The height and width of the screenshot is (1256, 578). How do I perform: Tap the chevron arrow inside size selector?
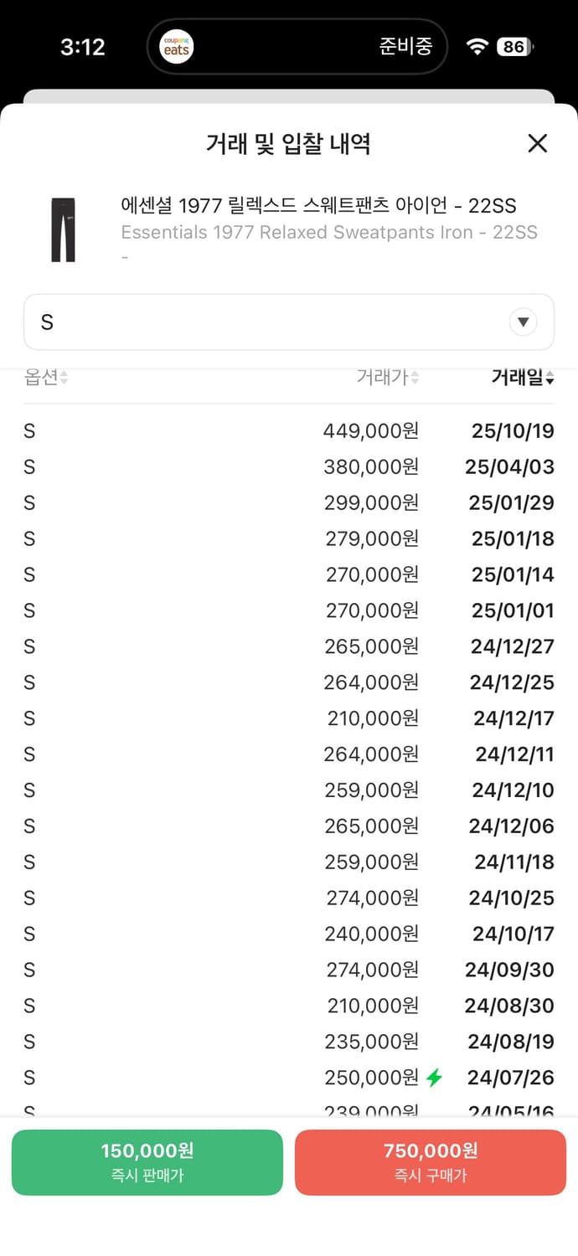pos(523,322)
